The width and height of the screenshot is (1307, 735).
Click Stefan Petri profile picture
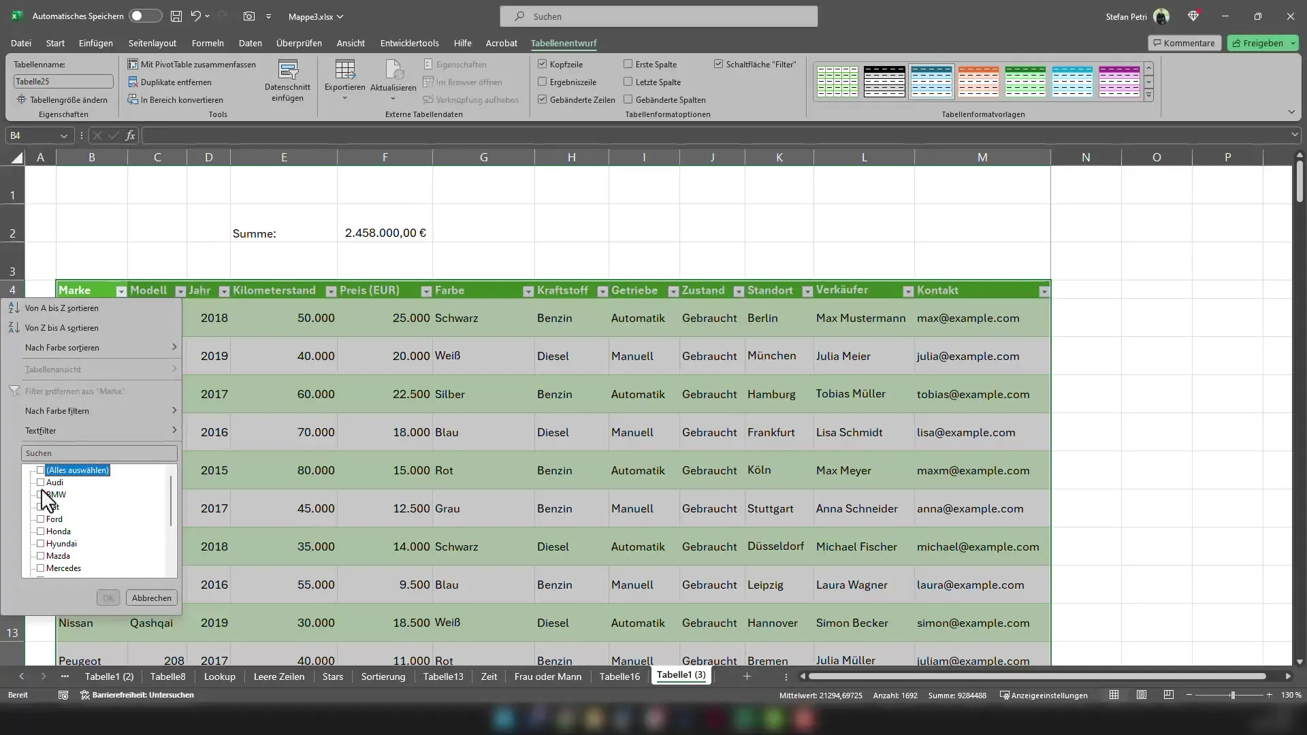coord(1161,16)
